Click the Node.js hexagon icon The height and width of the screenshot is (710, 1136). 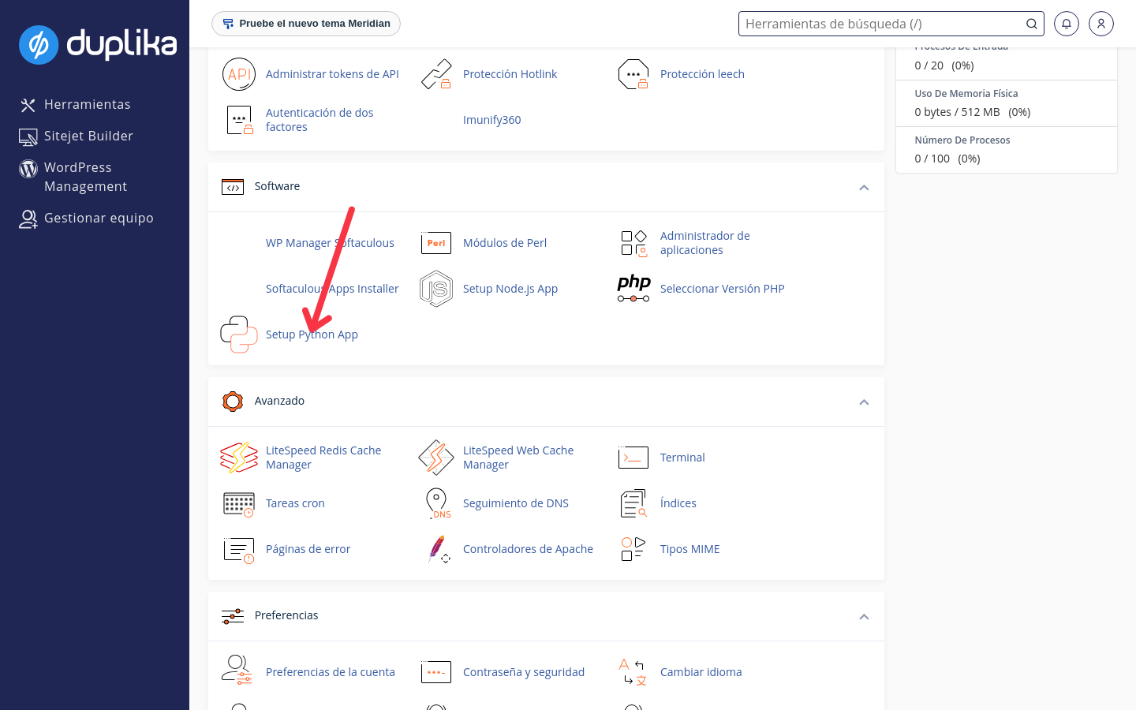tap(436, 289)
